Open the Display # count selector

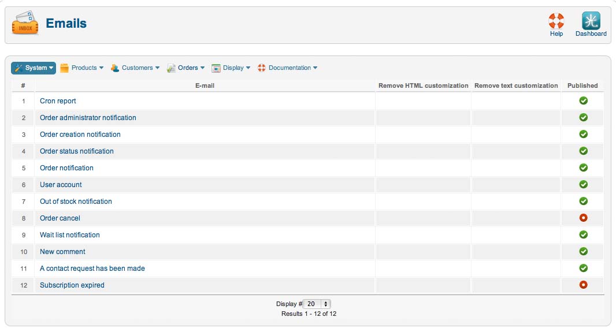coord(317,304)
